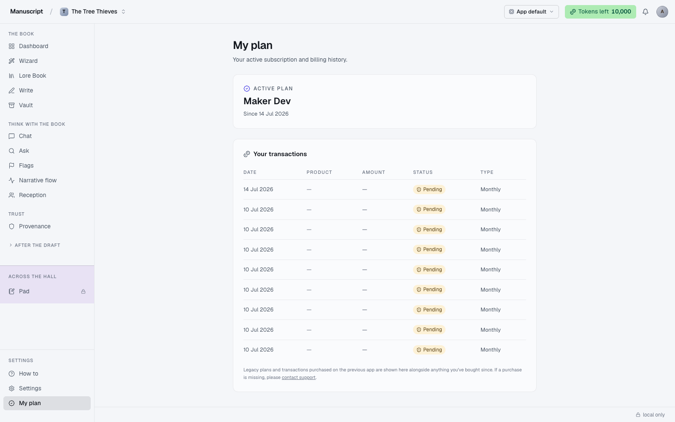This screenshot has height=422, width=675.
Task: Click the Flags menu label
Action: click(x=26, y=166)
